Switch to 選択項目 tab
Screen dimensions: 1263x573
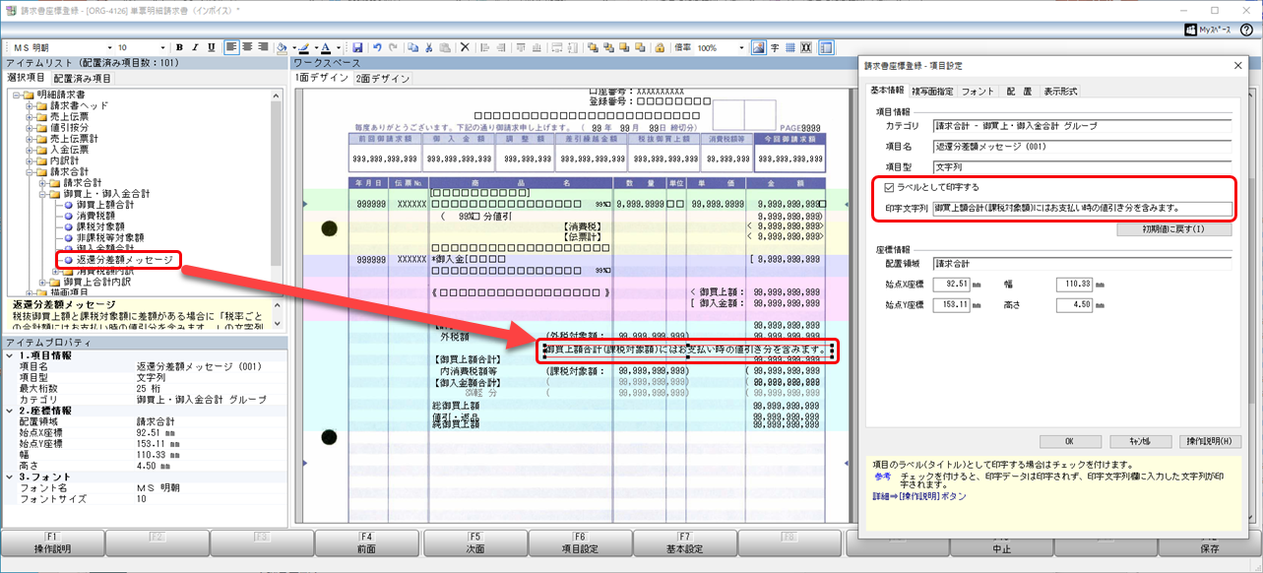click(26, 77)
